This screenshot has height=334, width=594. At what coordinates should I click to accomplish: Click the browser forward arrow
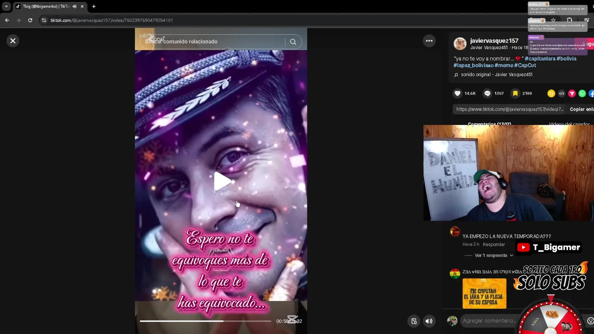(x=19, y=20)
